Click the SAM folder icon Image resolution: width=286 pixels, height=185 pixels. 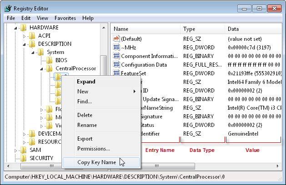(x=24, y=150)
